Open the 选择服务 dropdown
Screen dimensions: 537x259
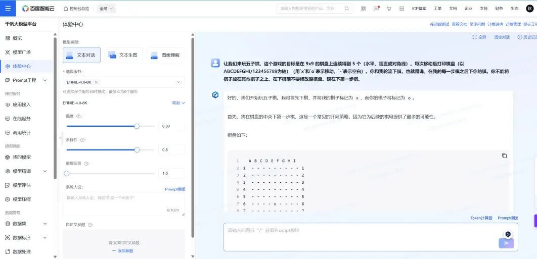click(x=124, y=82)
